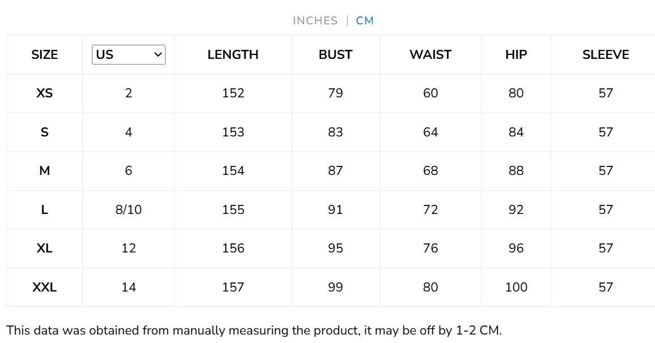Click the bust value 91 for size L
Screen dimensions: 655x343
335,209
